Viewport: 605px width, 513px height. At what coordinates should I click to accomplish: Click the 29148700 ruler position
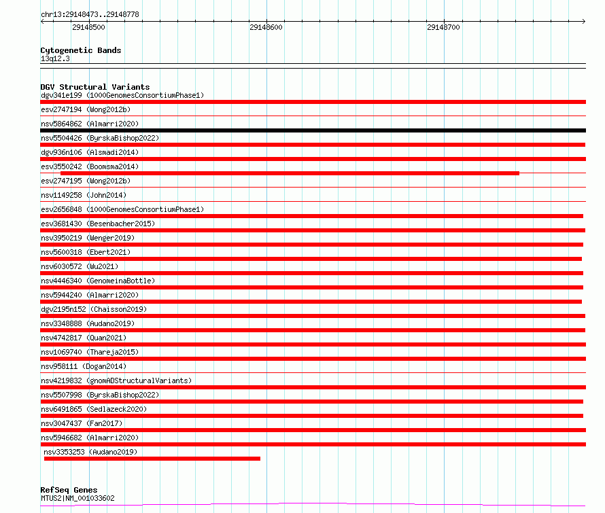click(x=444, y=27)
